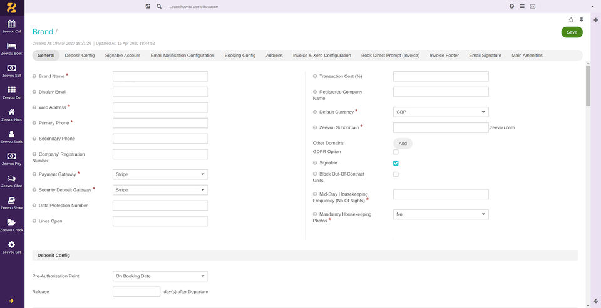
Task: Open help question mark icon in top bar
Action: (511, 6)
